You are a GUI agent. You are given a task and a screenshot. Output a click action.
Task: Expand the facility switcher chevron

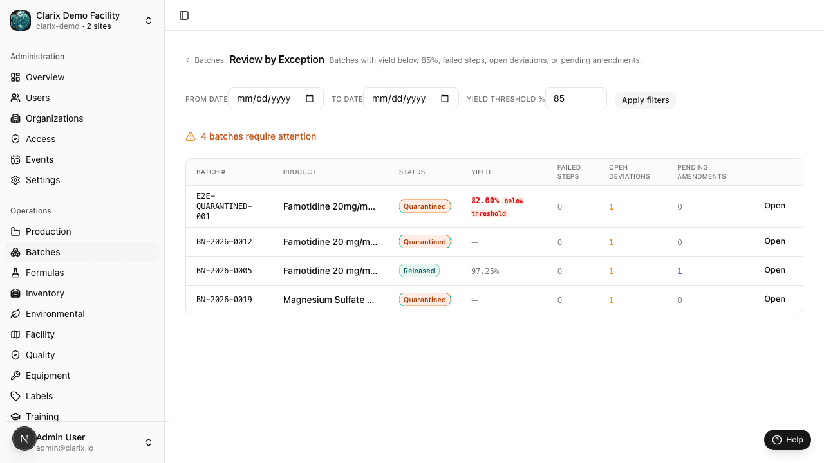149,21
